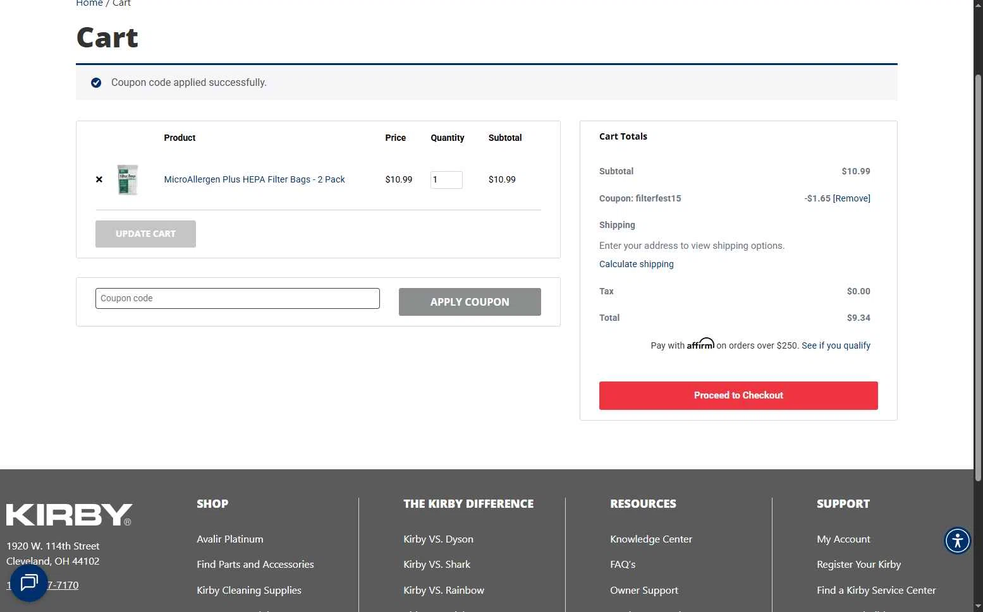This screenshot has height=612, width=983.
Task: Click the Apply Coupon button
Action: (x=470, y=302)
